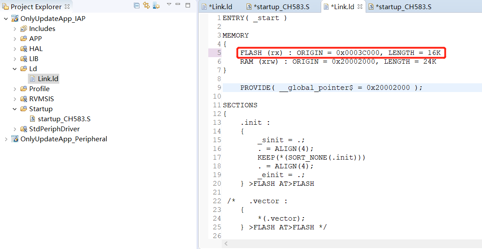Select startup_CH583.S file in the tree

coord(64,119)
